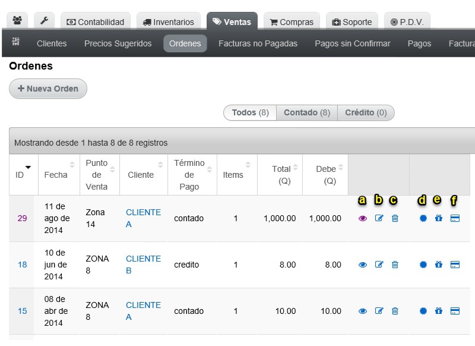The height and width of the screenshot is (346, 475).
Task: Open the Compras tab
Action: (292, 22)
